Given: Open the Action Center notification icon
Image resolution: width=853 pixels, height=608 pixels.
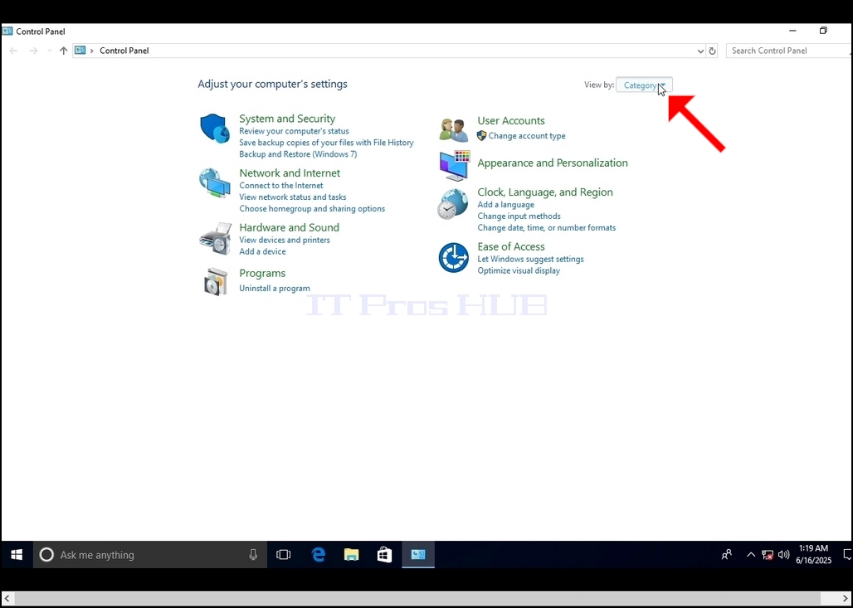Looking at the screenshot, I should [847, 555].
